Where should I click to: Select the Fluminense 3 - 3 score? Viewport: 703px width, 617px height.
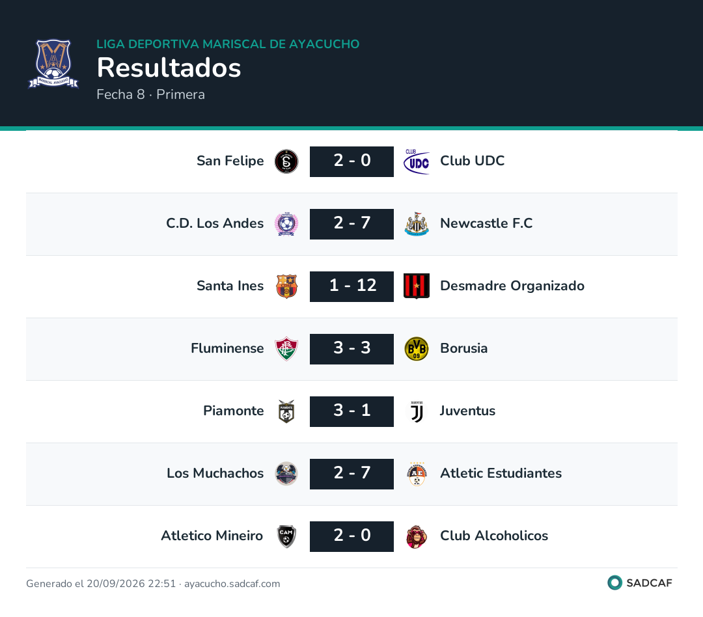pyautogui.click(x=352, y=349)
